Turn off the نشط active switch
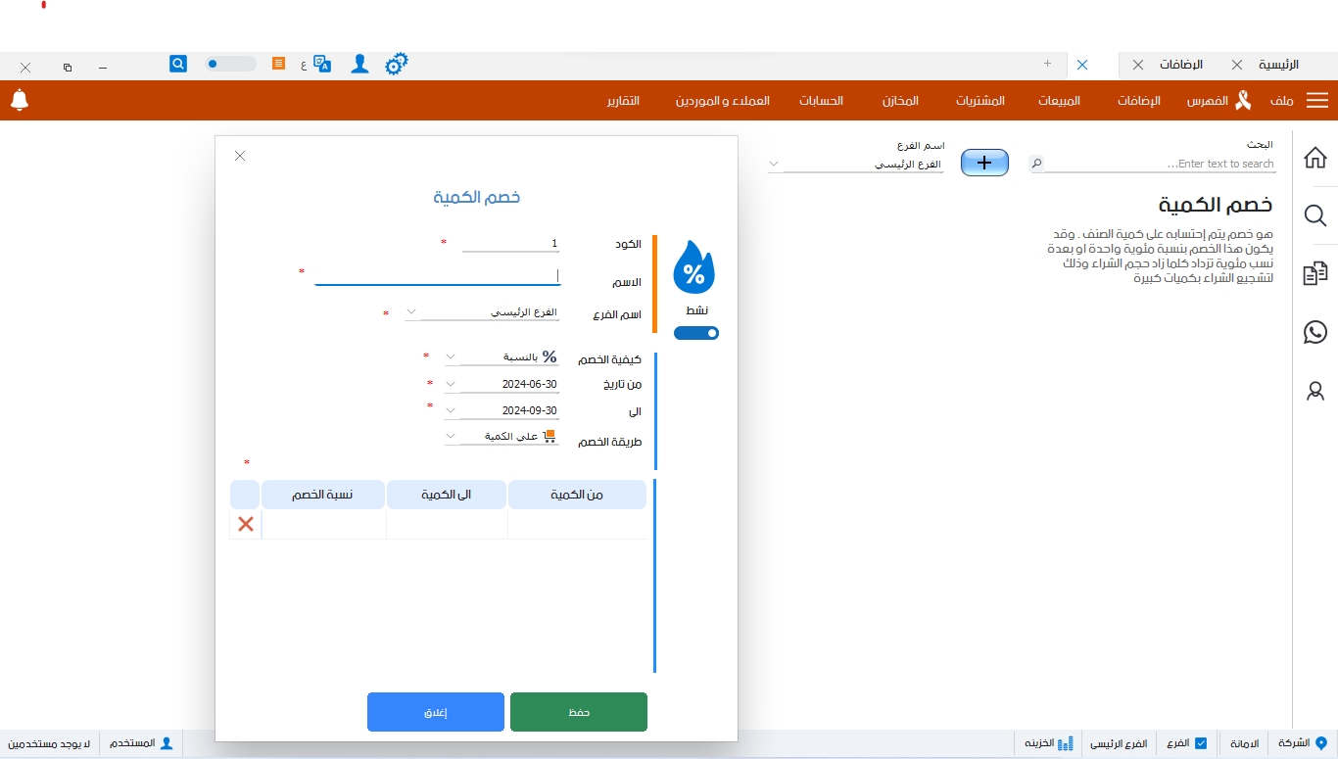Screen dimensions: 1338x759 click(695, 333)
